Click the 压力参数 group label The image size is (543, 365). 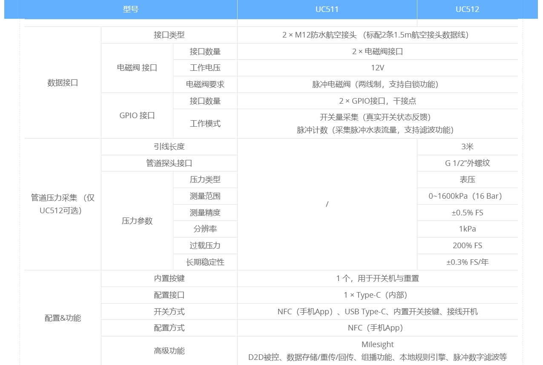tap(137, 221)
